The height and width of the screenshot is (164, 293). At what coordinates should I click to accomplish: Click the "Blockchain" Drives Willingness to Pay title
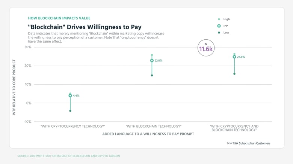pos(85,27)
